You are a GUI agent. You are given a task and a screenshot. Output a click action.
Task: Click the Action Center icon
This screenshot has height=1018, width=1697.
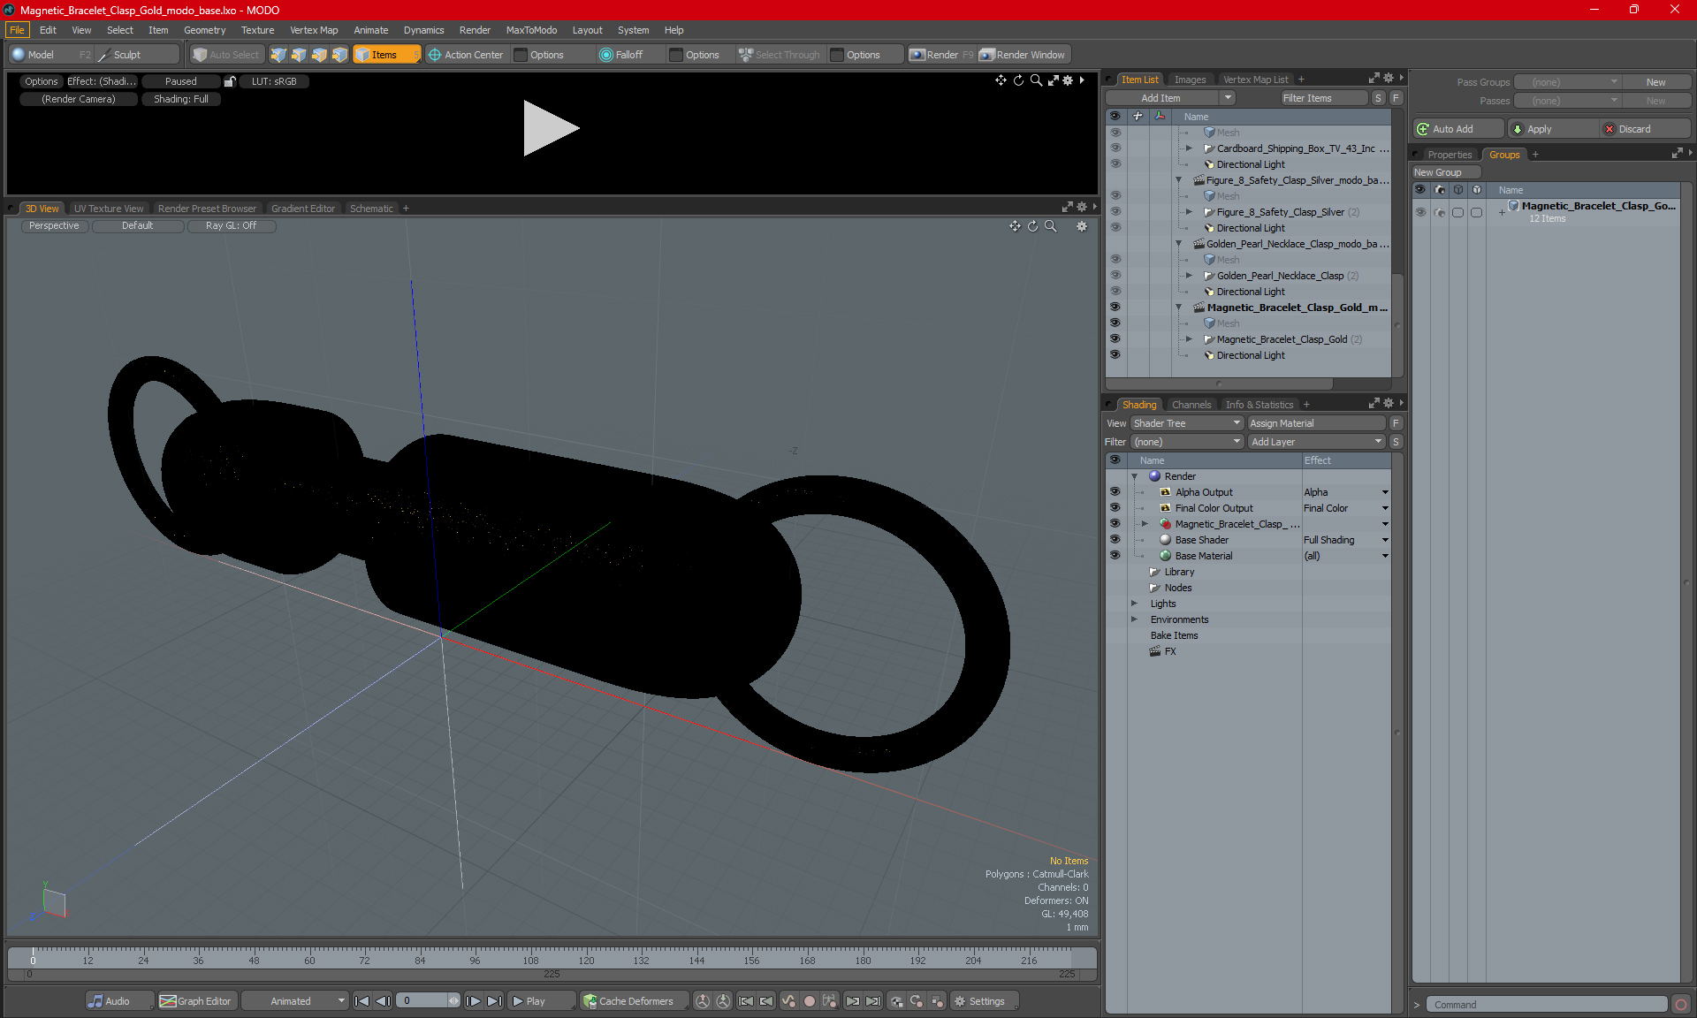(435, 55)
